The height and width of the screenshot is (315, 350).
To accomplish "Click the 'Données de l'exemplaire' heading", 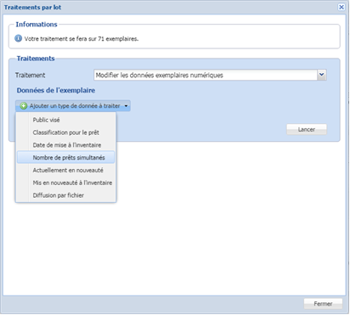I will pyautogui.click(x=56, y=90).
